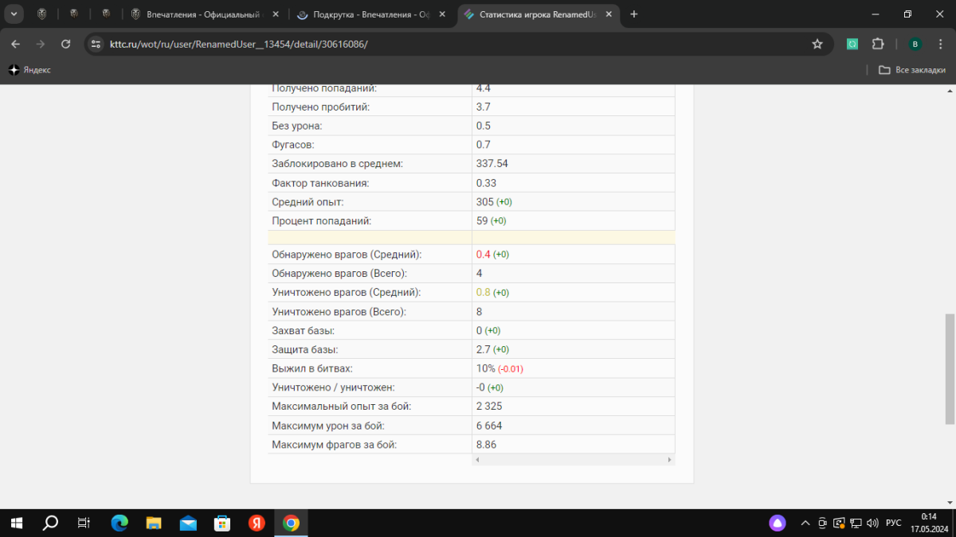Select the Выжил в битвах value 10%
Screen dimensions: 956x537
point(486,369)
